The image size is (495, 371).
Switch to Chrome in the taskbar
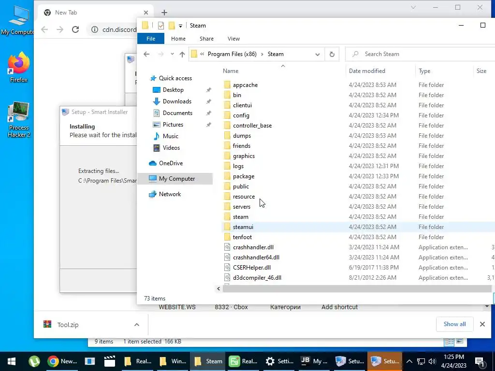coord(62,361)
